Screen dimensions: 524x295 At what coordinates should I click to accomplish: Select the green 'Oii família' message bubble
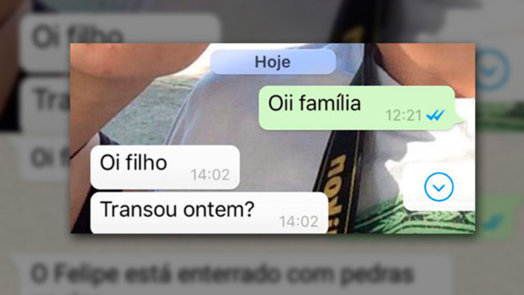(x=357, y=108)
